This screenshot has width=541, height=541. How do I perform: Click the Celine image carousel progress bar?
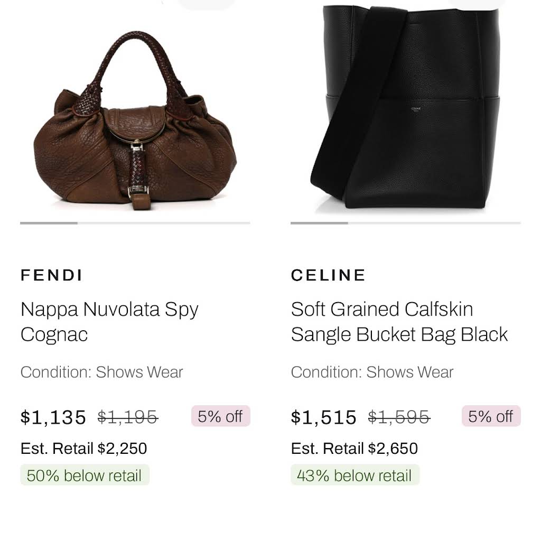tap(405, 223)
